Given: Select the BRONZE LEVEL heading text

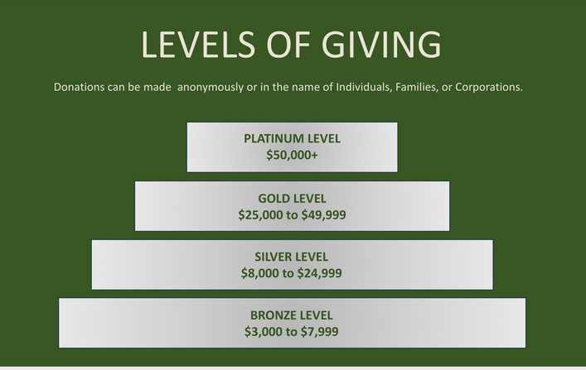Looking at the screenshot, I should (292, 315).
